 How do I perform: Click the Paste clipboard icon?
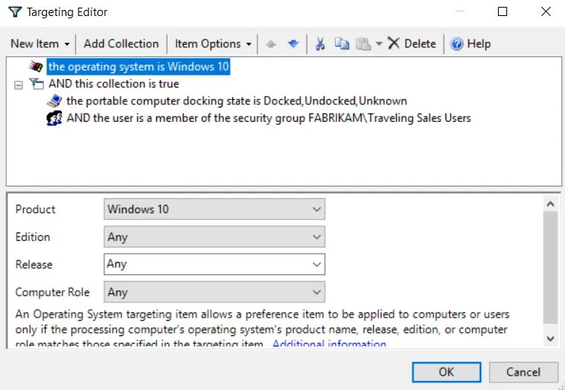click(363, 44)
